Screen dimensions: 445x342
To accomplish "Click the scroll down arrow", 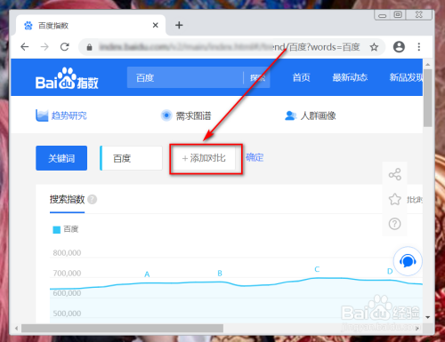I will [x=427, y=317].
